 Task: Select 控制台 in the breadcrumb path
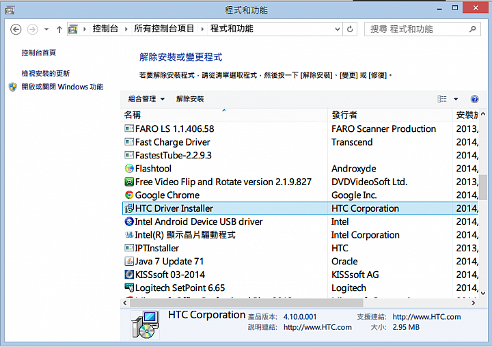pyautogui.click(x=105, y=29)
